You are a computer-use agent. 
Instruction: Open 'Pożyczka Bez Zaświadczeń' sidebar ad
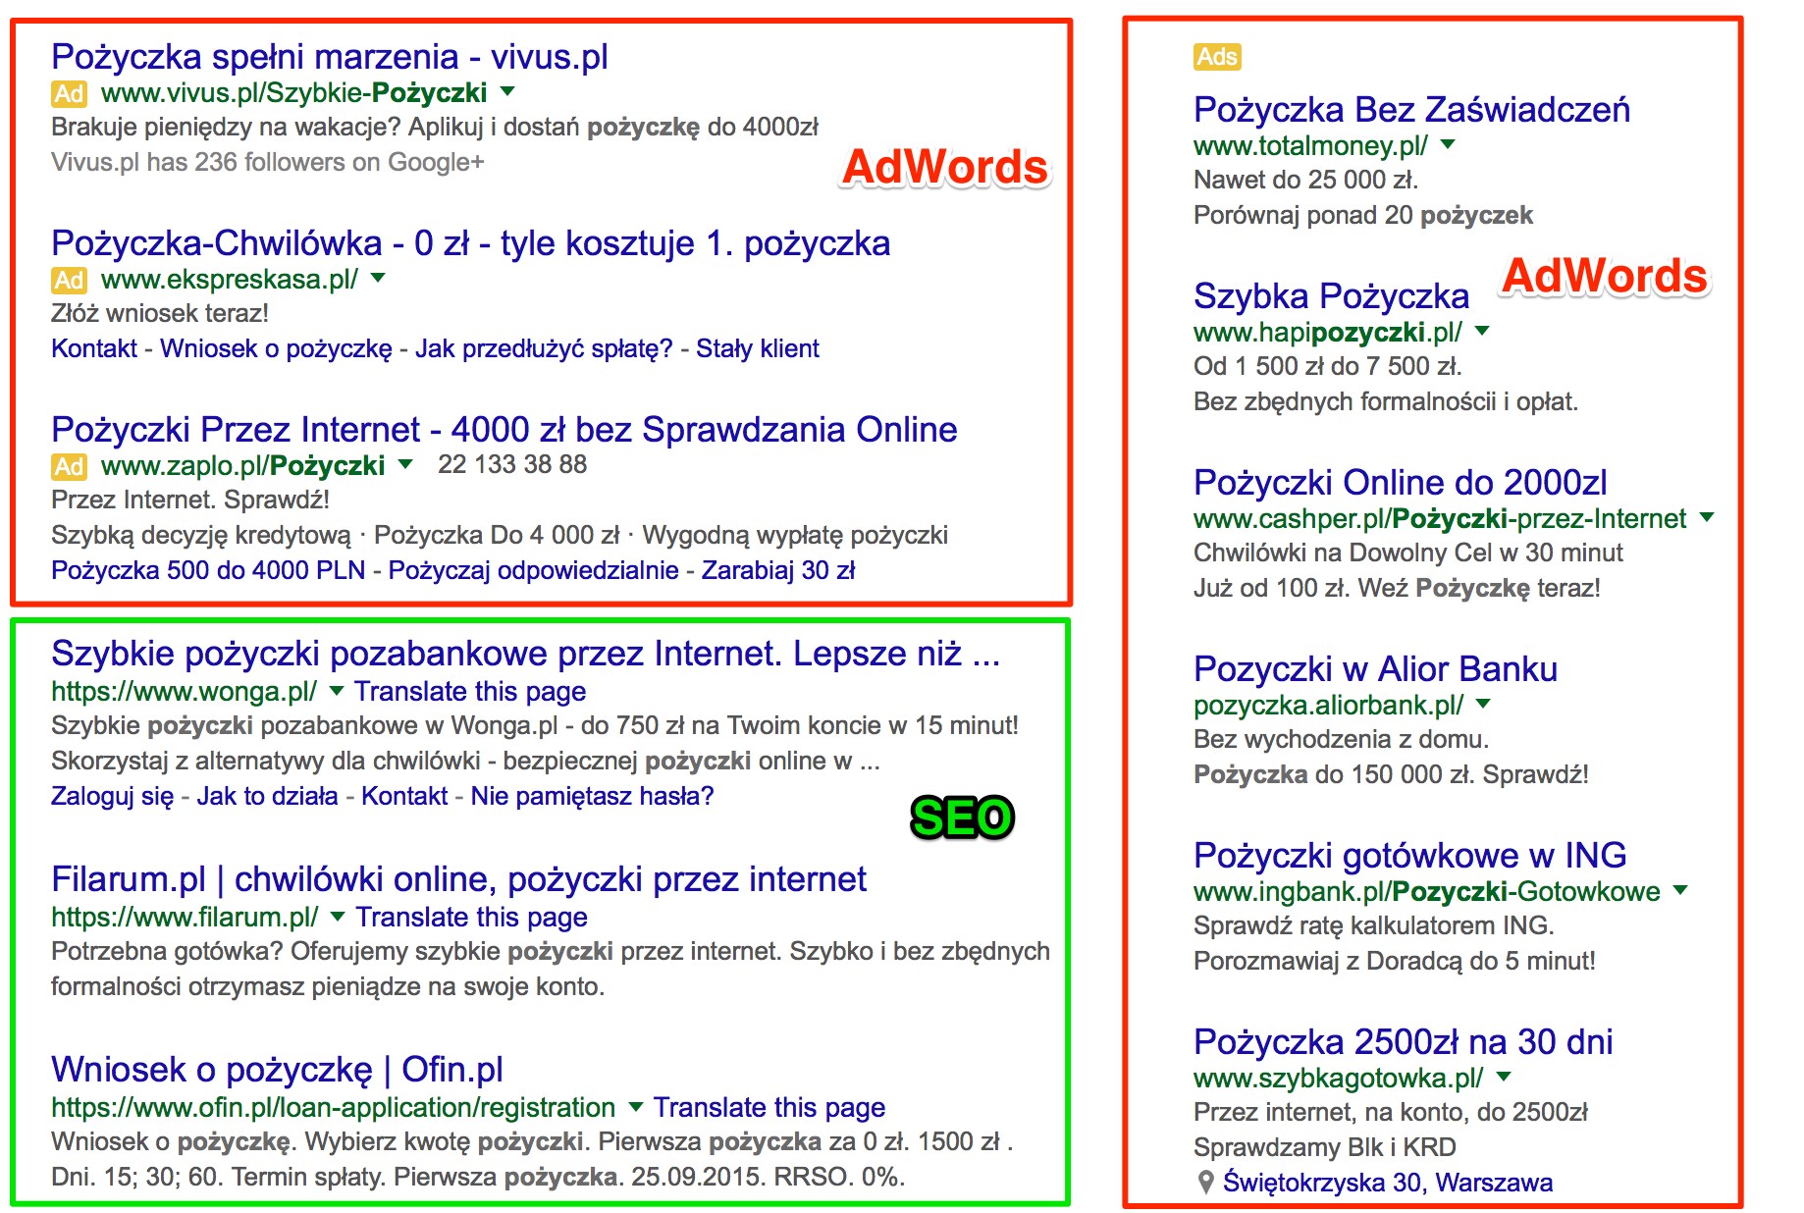click(x=1411, y=110)
